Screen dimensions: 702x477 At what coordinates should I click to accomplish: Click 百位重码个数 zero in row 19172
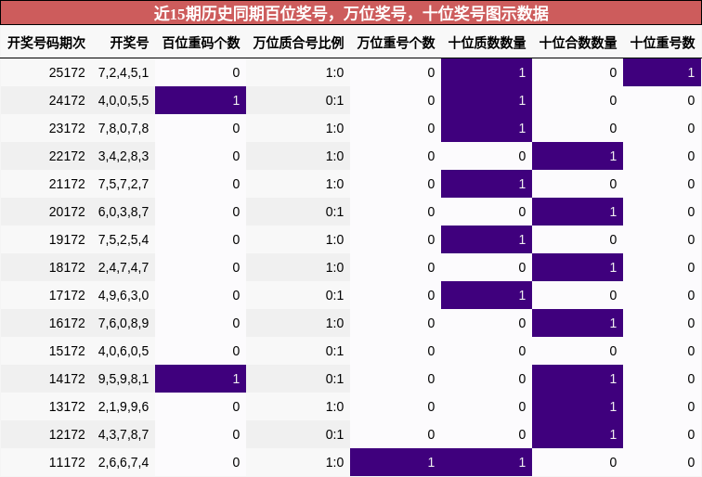[x=236, y=239]
